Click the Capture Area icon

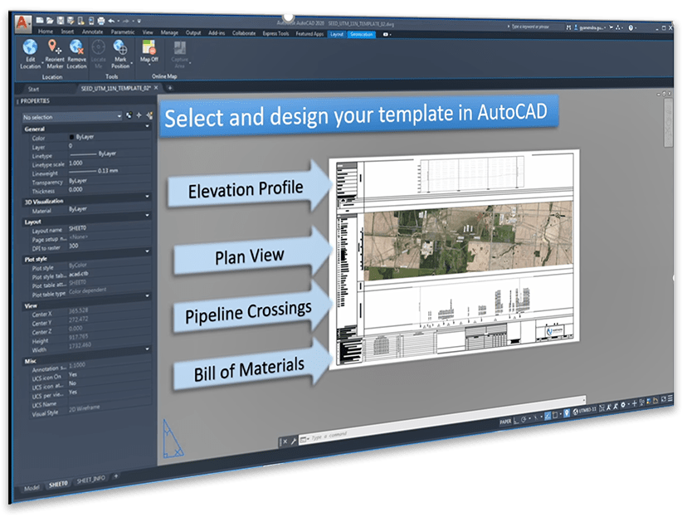point(180,47)
